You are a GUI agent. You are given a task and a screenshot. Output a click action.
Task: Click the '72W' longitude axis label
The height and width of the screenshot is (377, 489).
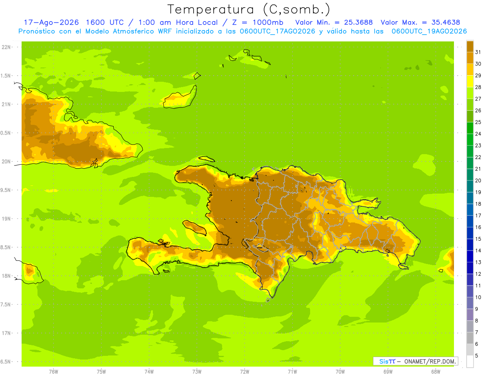tap(245, 372)
